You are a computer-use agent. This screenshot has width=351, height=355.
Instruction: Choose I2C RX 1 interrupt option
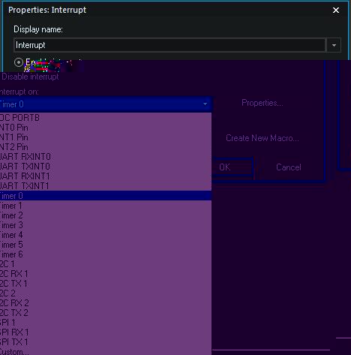(x=106, y=274)
